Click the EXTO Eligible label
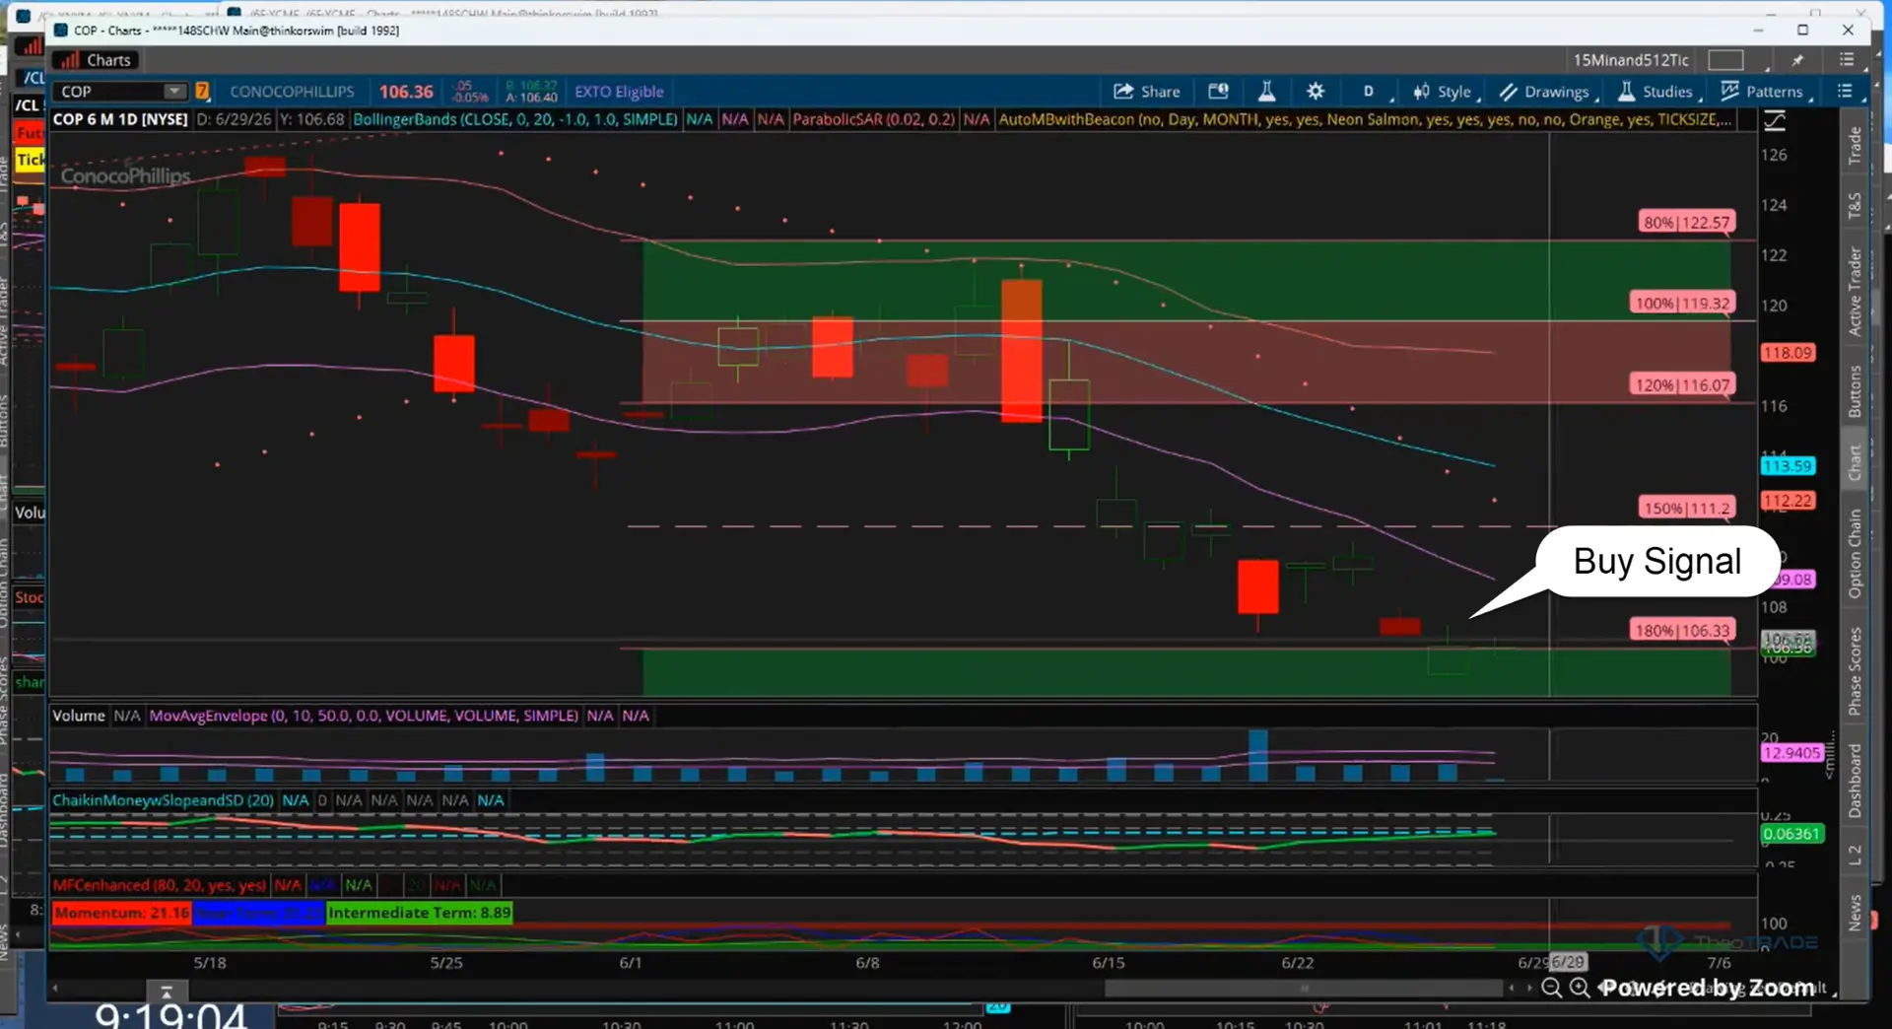The height and width of the screenshot is (1029, 1892). pyautogui.click(x=619, y=92)
